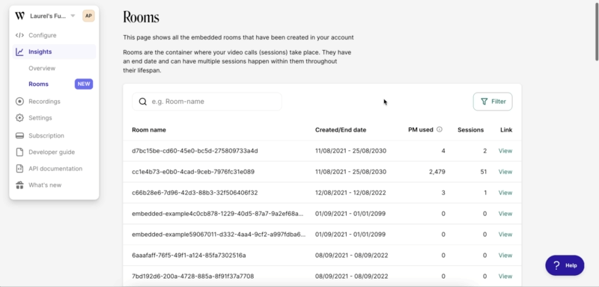This screenshot has width=599, height=287.
Task: Click the 51 sessions value
Action: point(483,172)
